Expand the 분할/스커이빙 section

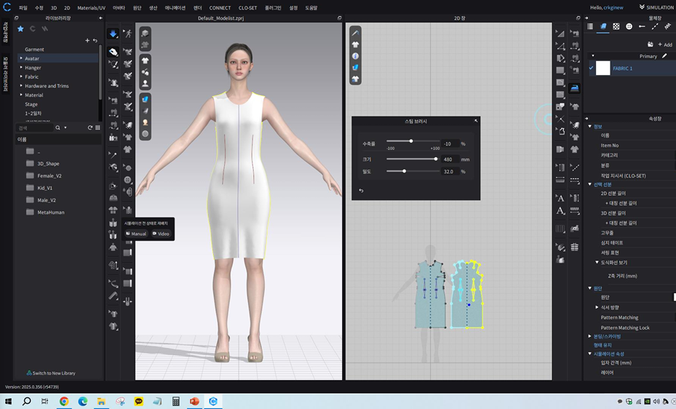(x=590, y=336)
